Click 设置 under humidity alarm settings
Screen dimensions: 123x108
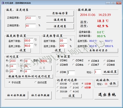(58, 50)
